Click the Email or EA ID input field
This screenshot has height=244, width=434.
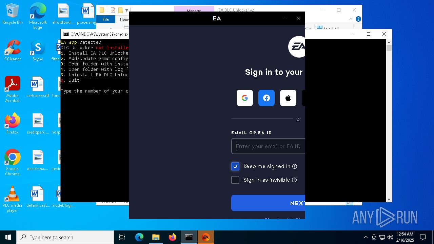[268, 146]
